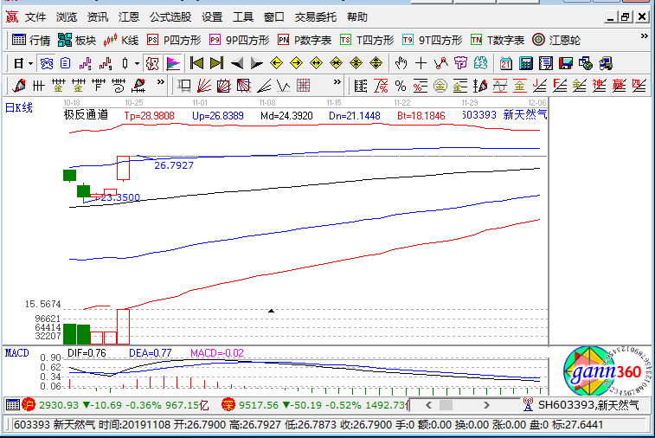Open the calculator tool icon

tap(525, 63)
